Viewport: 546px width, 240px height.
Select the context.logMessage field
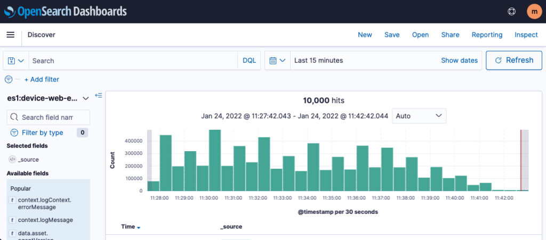[x=45, y=220]
